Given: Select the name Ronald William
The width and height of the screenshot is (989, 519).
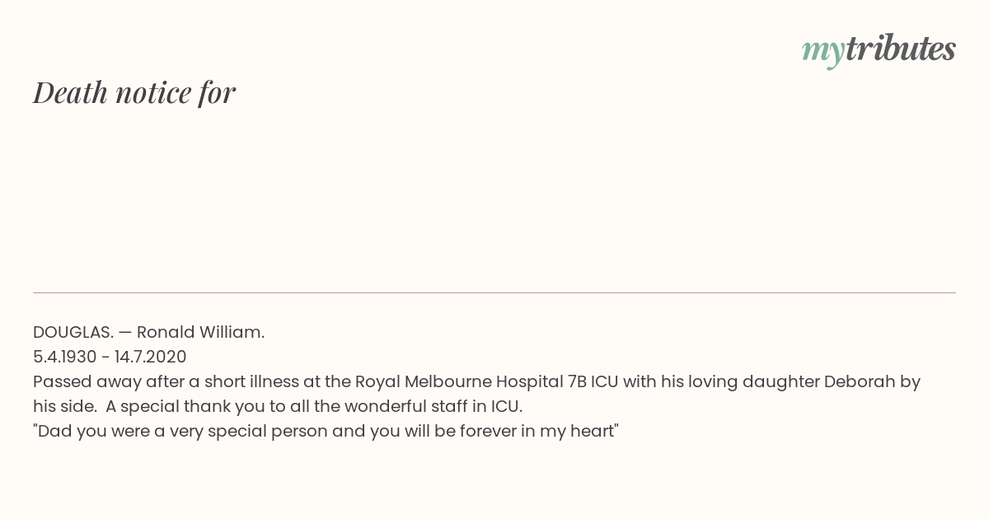Looking at the screenshot, I should click(x=200, y=332).
